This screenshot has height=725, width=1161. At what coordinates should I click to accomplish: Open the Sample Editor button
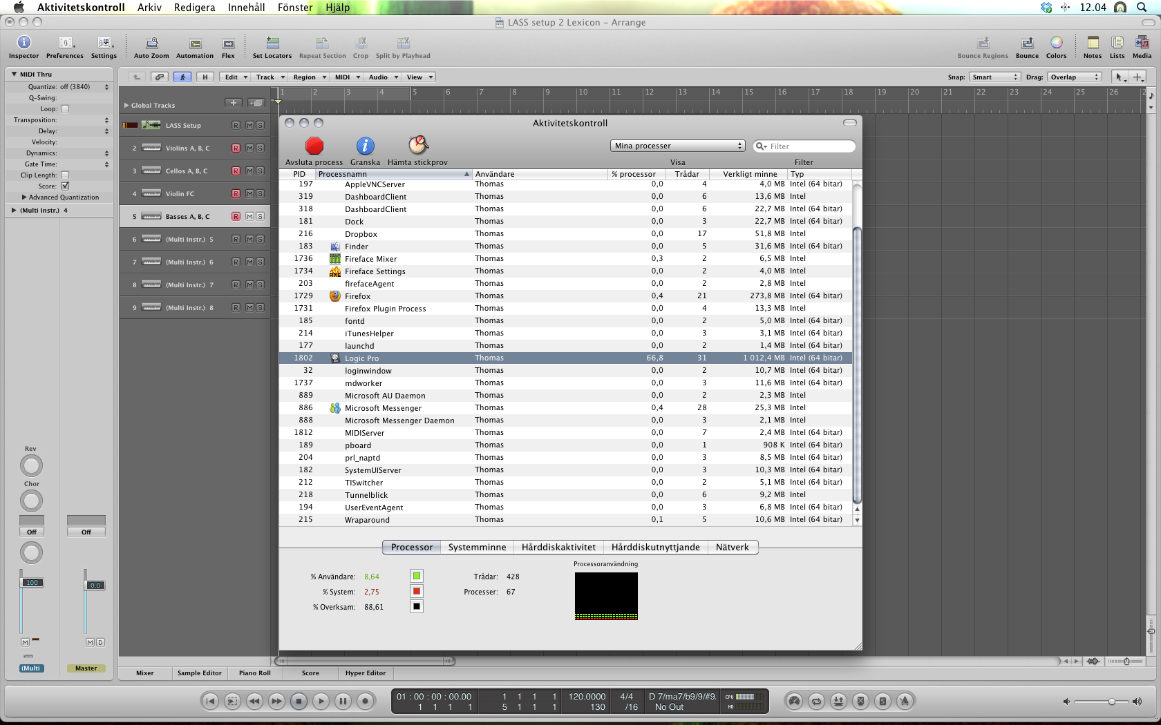click(x=200, y=673)
